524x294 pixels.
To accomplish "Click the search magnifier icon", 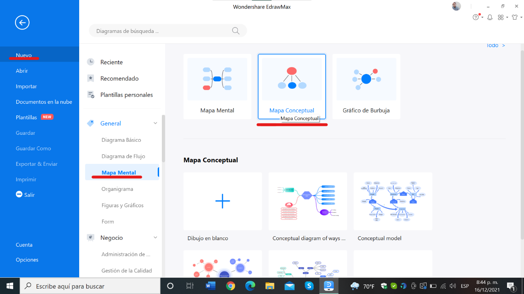I will [236, 31].
